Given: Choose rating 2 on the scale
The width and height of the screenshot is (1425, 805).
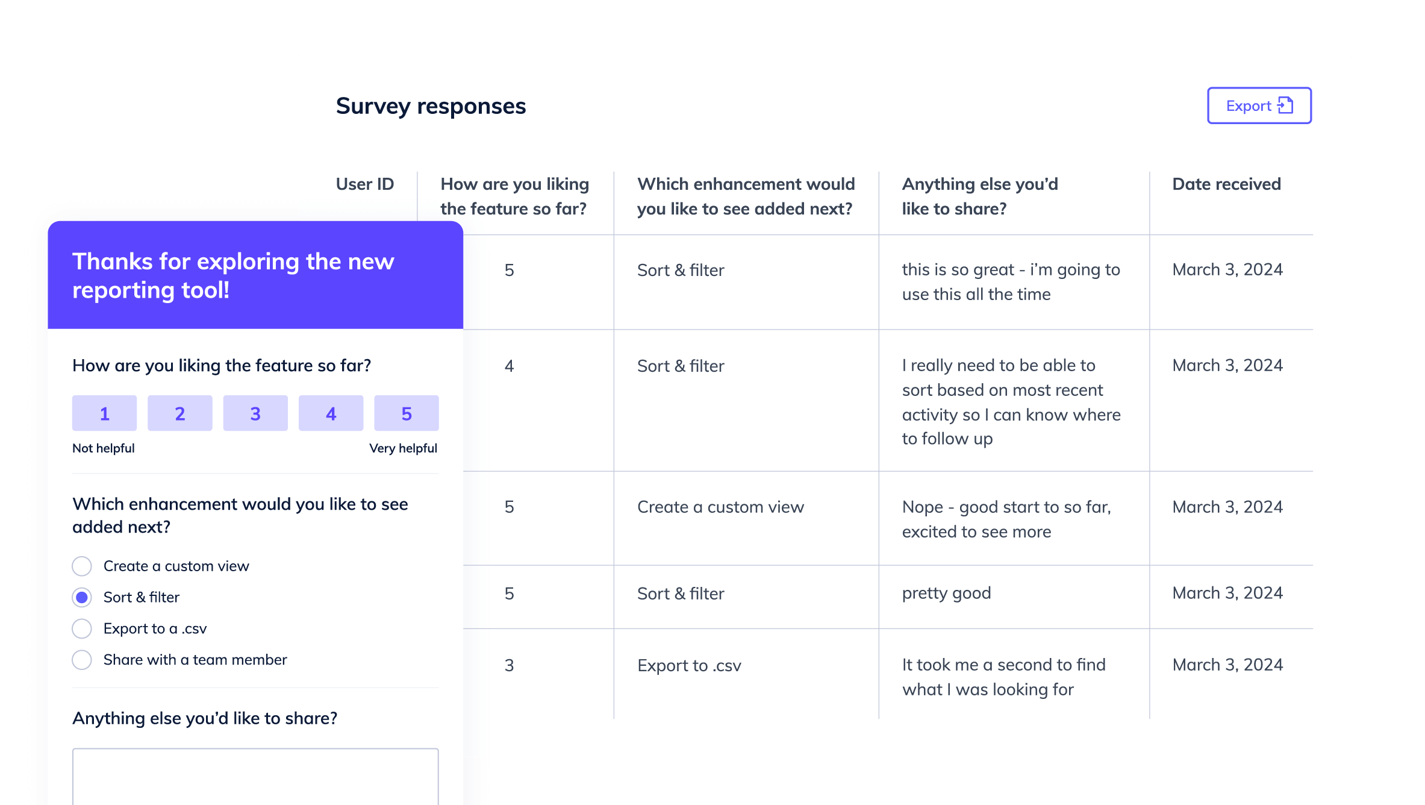Looking at the screenshot, I should (x=180, y=413).
